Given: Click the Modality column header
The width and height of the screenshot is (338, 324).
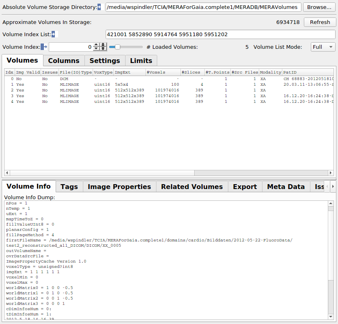Looking at the screenshot, I should pyautogui.click(x=270, y=72).
